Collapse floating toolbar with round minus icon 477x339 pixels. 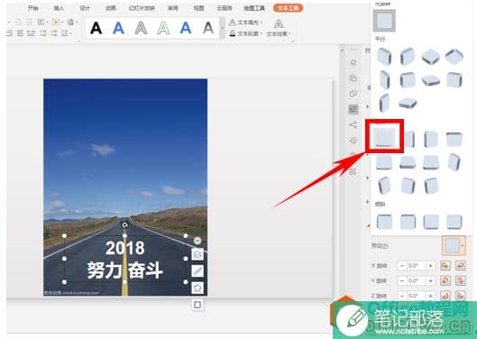[x=197, y=241]
